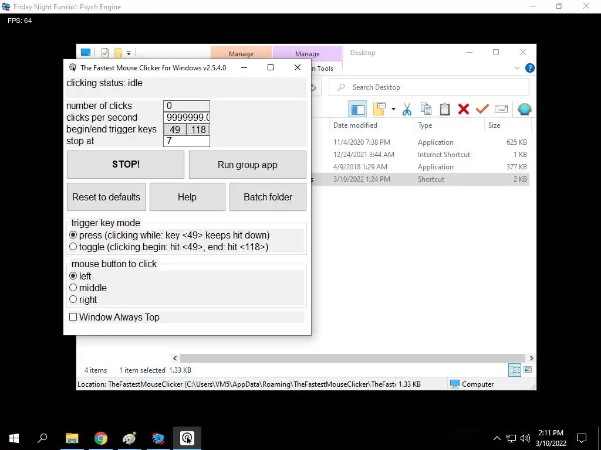Click the number of clicks field
Viewport: 601px width, 450px height.
coord(187,106)
